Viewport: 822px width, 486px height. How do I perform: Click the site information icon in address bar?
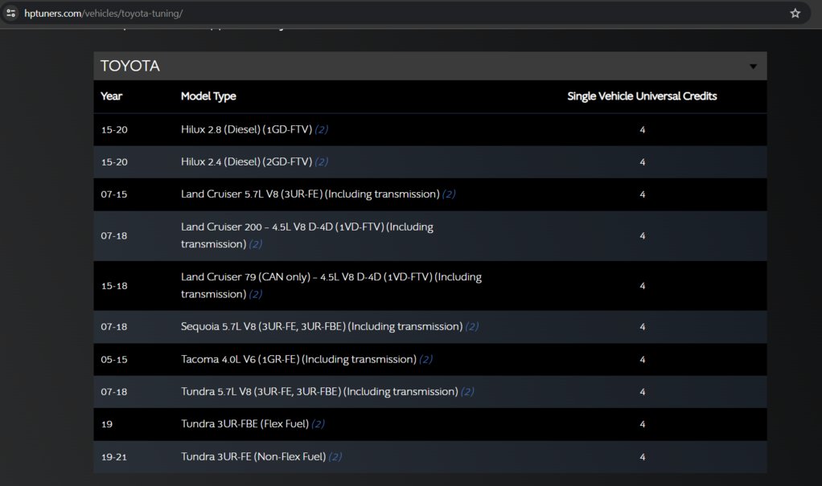point(10,13)
